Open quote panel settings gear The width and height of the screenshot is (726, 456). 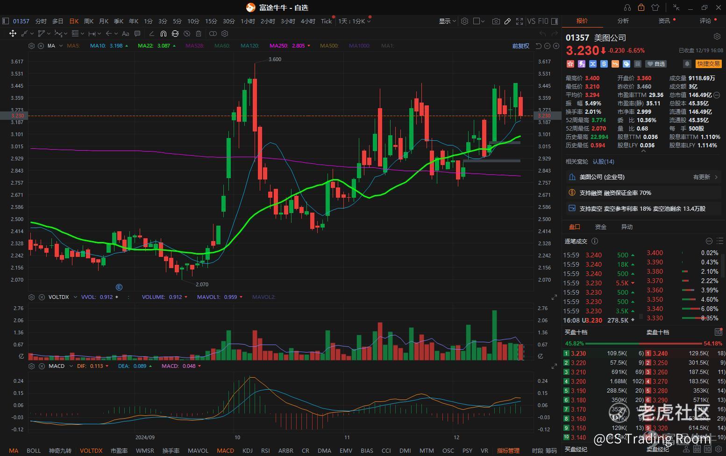pyautogui.click(x=717, y=36)
